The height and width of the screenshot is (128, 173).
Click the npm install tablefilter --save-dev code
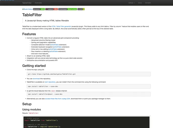point(89,86)
